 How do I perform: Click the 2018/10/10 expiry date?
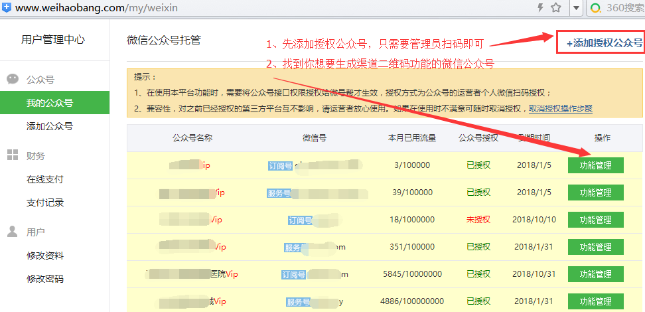(534, 220)
